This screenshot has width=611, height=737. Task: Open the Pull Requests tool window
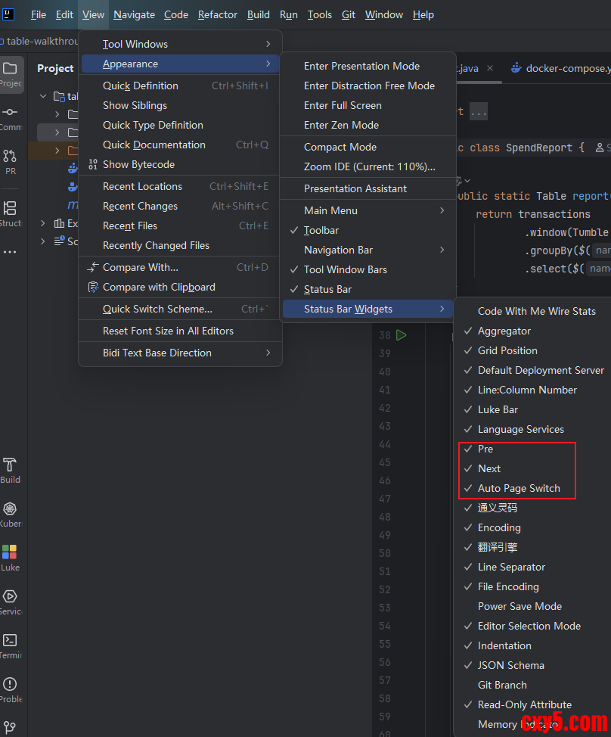pos(11,162)
